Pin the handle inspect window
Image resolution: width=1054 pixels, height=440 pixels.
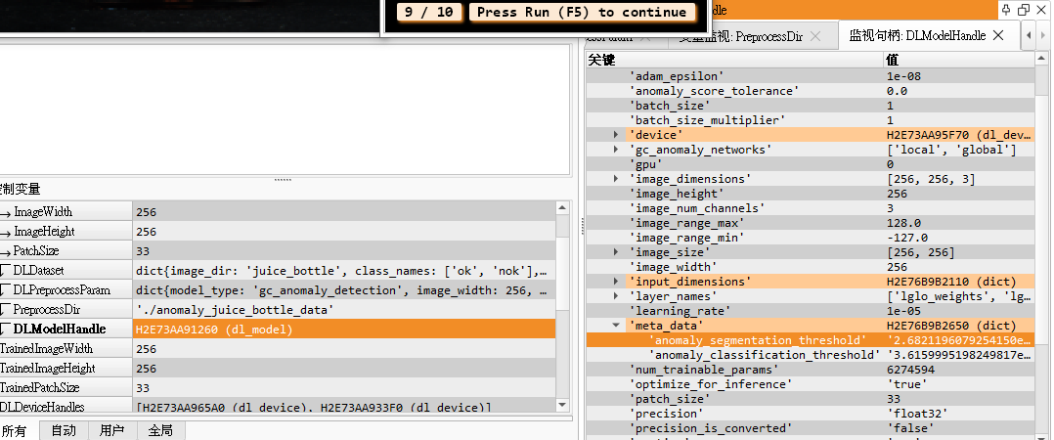(1007, 10)
